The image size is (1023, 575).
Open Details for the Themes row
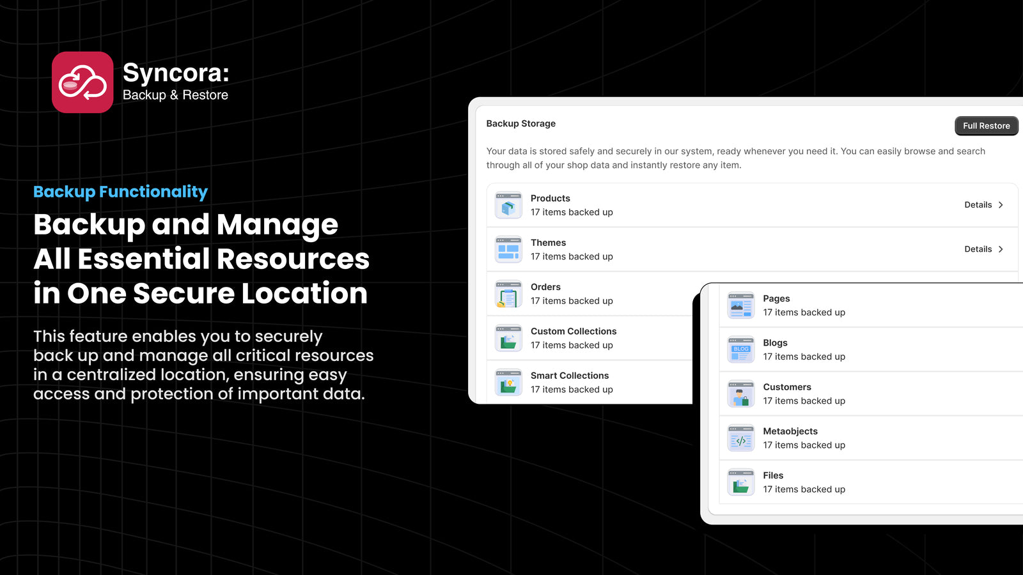[978, 249]
